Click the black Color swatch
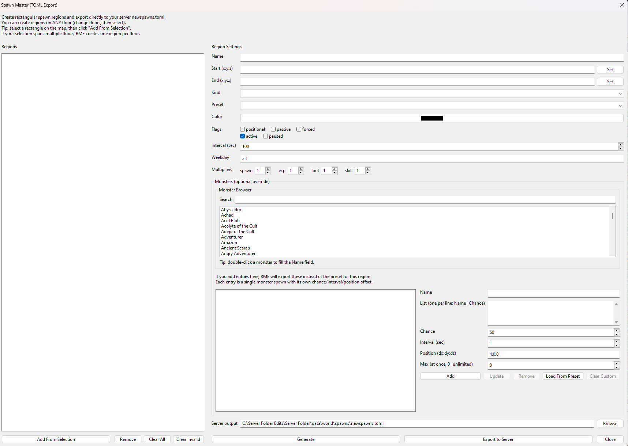This screenshot has width=628, height=446. 431,118
